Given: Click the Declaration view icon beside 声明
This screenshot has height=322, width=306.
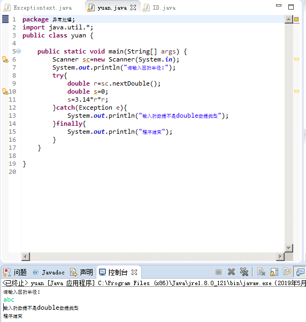Looking at the screenshot, I should pyautogui.click(x=73, y=272).
